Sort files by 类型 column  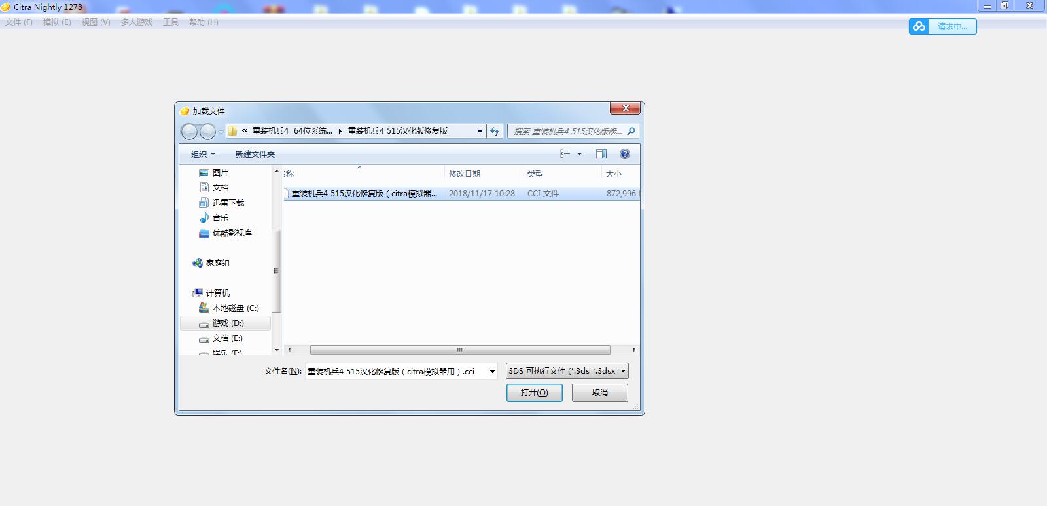[535, 174]
